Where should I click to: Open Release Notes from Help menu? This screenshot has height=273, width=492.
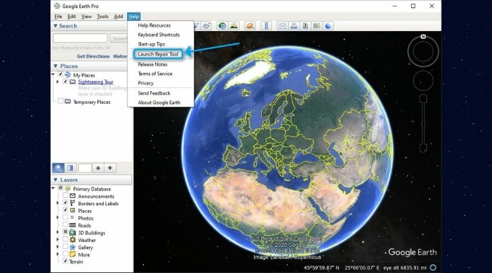tap(153, 64)
